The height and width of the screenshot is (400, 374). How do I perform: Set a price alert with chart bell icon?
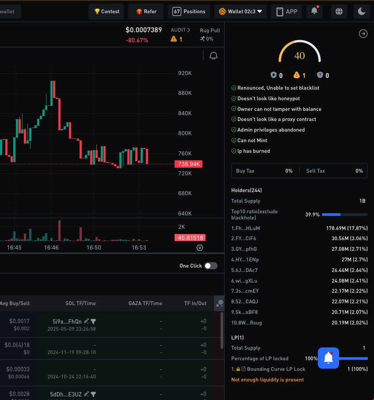tap(214, 56)
